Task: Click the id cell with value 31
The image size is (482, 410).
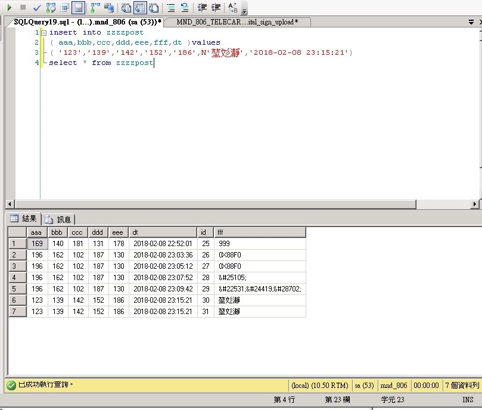Action: [206, 312]
